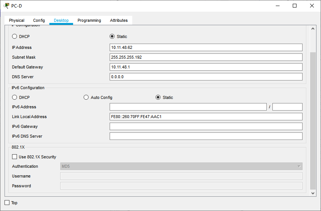Viewport: 321px width, 211px height.
Task: Switch to the Attributes tab
Action: click(119, 20)
